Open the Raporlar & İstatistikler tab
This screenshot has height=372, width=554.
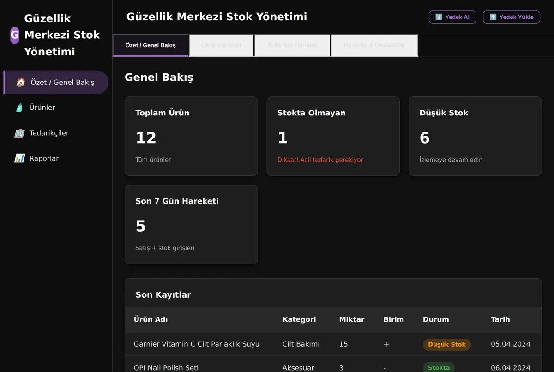pos(374,45)
